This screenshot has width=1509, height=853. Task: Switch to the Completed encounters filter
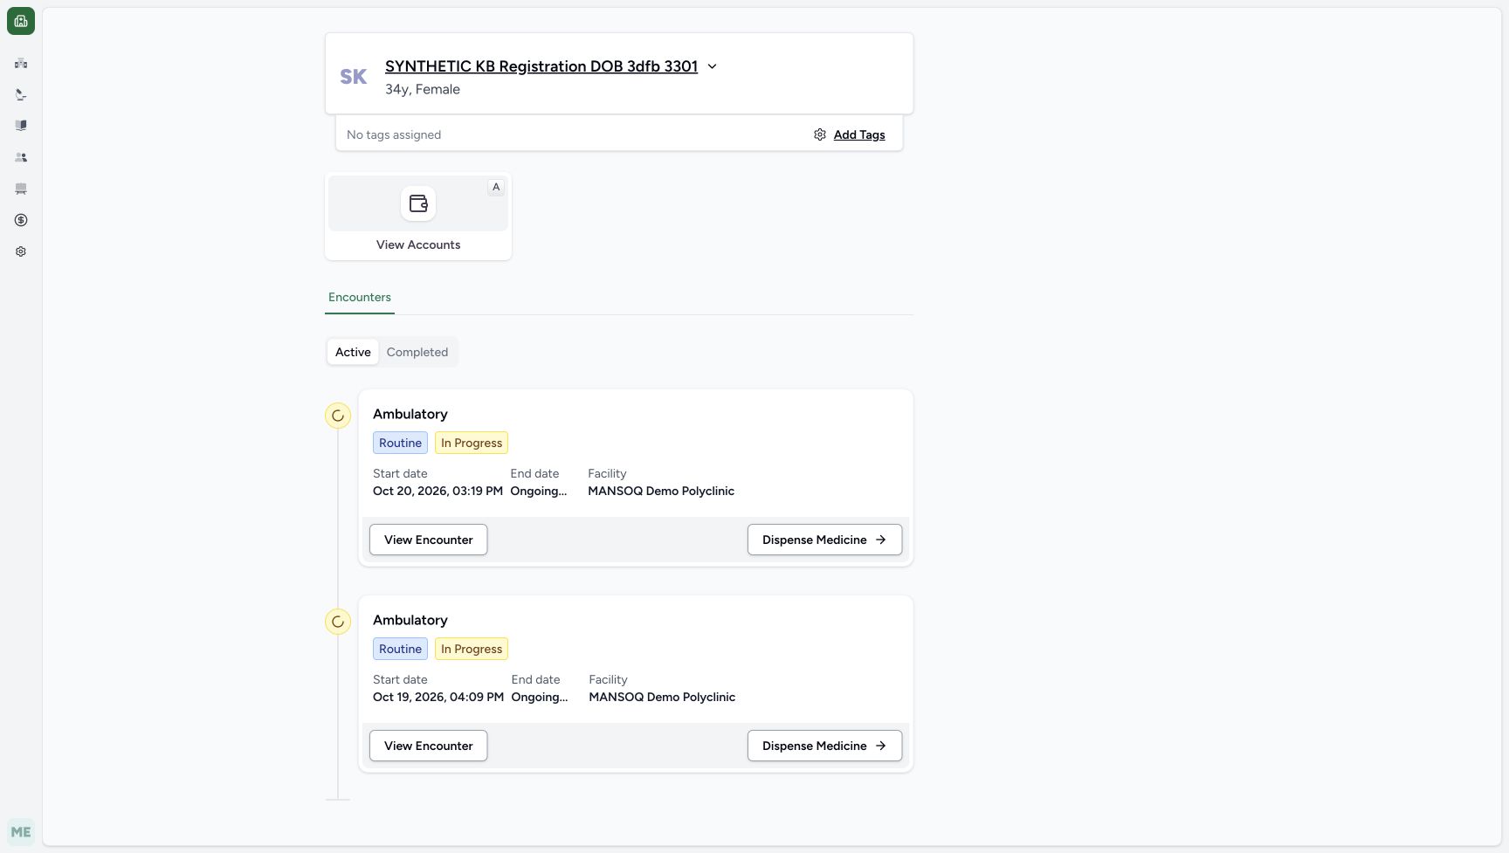click(417, 352)
